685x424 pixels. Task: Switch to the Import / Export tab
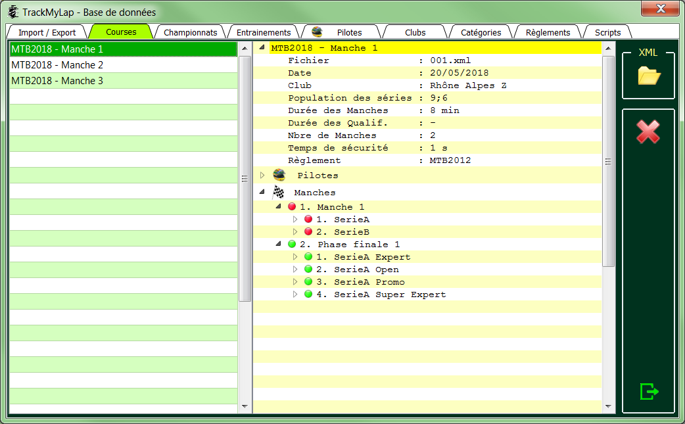[47, 32]
